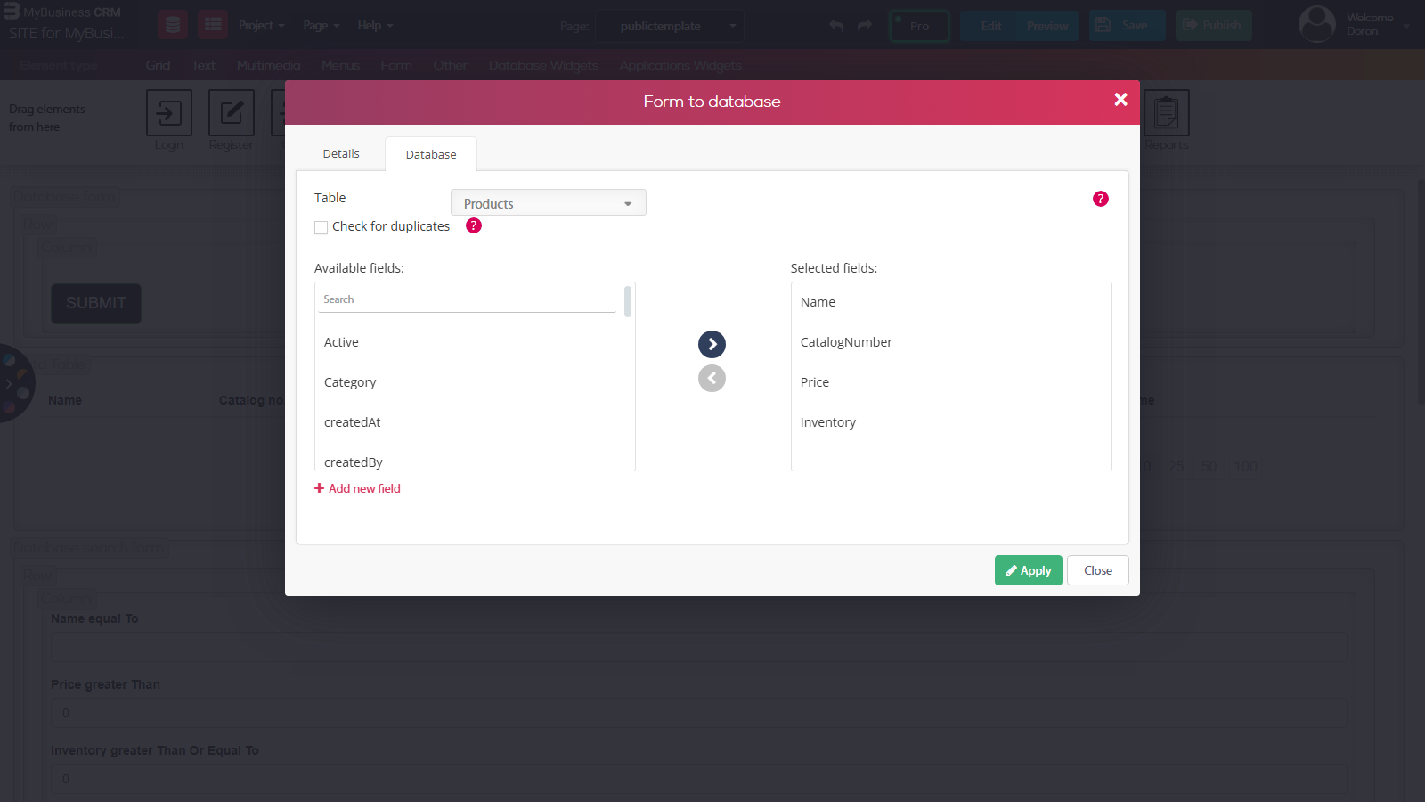1425x802 pixels.
Task: Click the Save button in top toolbar
Action: pos(1127,25)
